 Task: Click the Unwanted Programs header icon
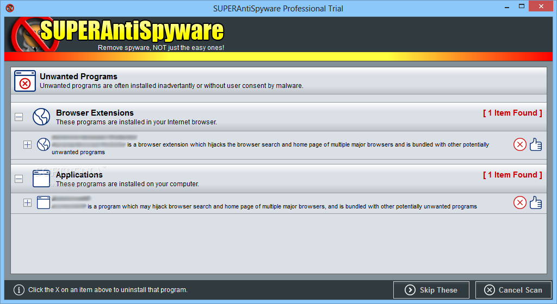pyautogui.click(x=25, y=81)
